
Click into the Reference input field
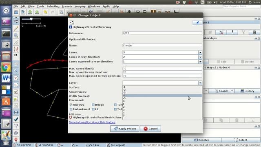pyautogui.click(x=162, y=33)
